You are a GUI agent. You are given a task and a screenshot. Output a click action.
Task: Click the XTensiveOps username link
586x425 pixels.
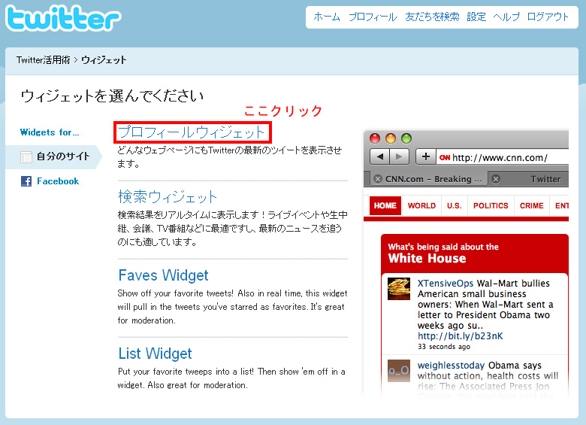tap(446, 284)
